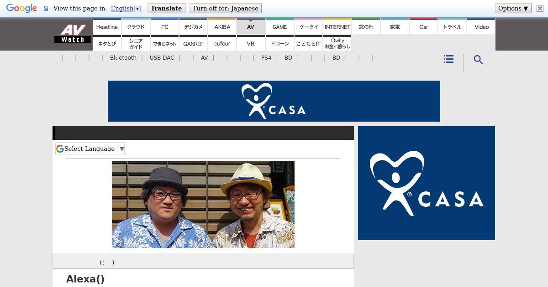The height and width of the screenshot is (287, 548).
Task: Open the site search magnifier icon
Action: pyautogui.click(x=478, y=60)
